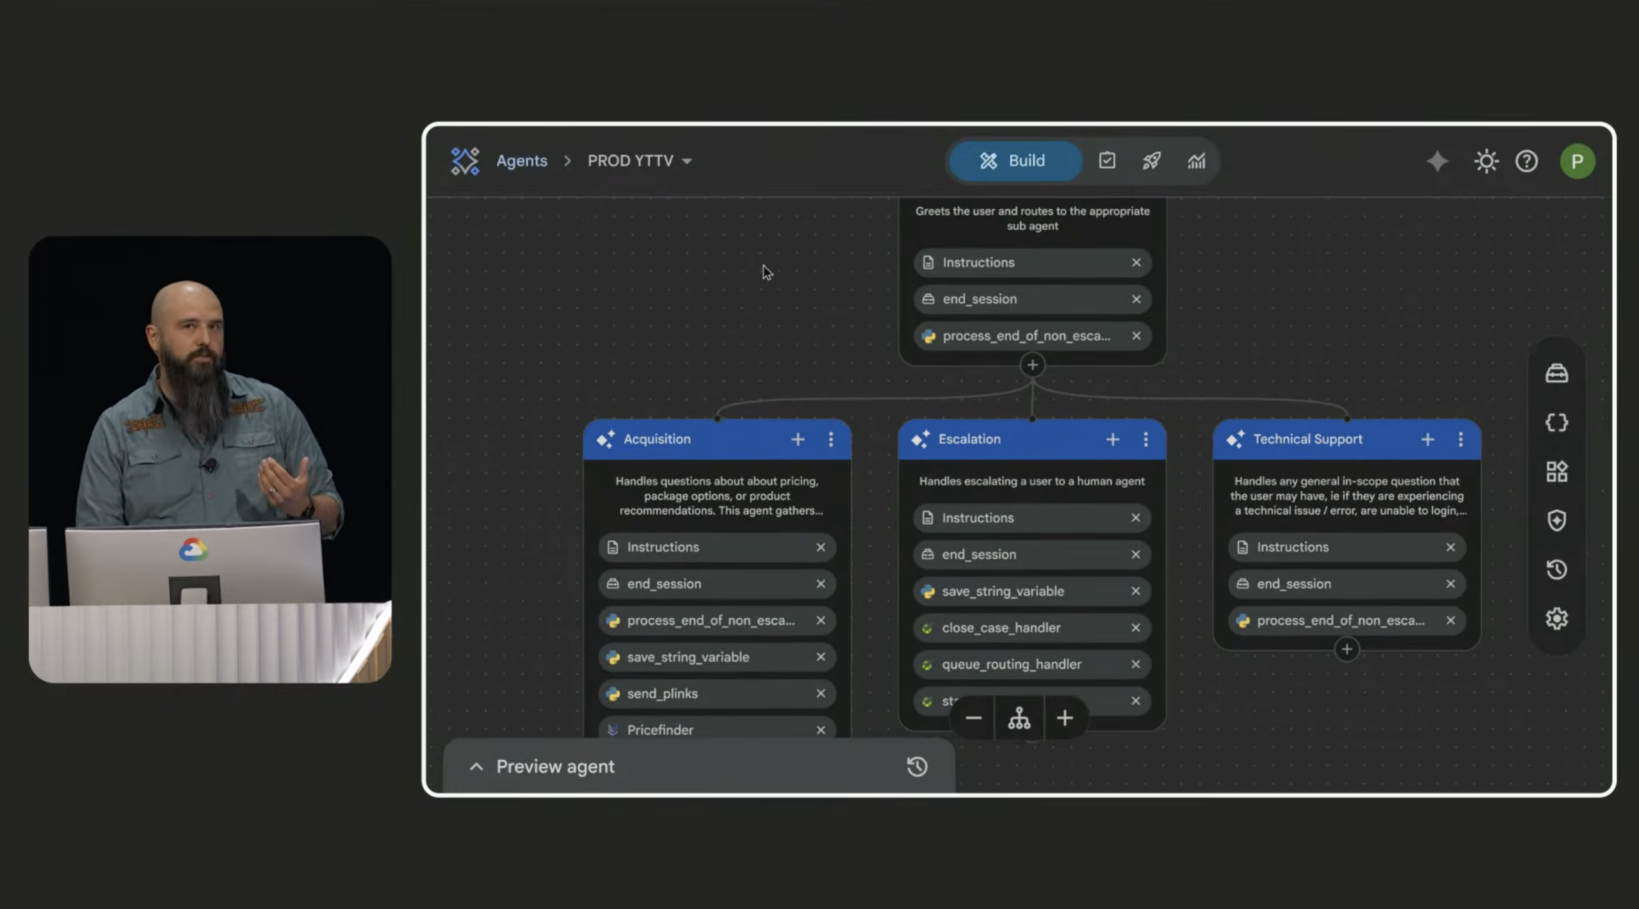Open the settings gear in sidebar
Image resolution: width=1639 pixels, height=909 pixels.
[1556, 618]
